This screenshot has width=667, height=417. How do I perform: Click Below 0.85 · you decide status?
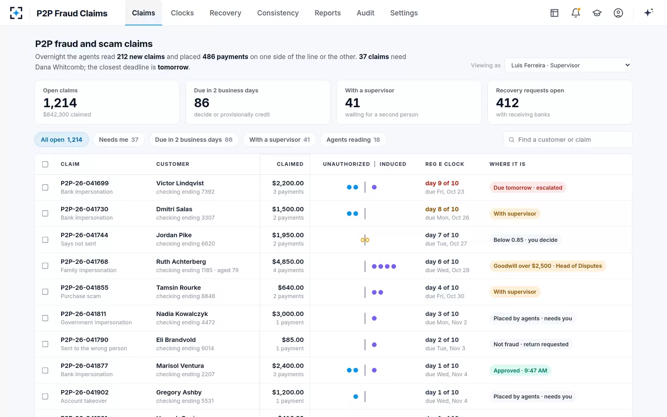click(x=525, y=240)
